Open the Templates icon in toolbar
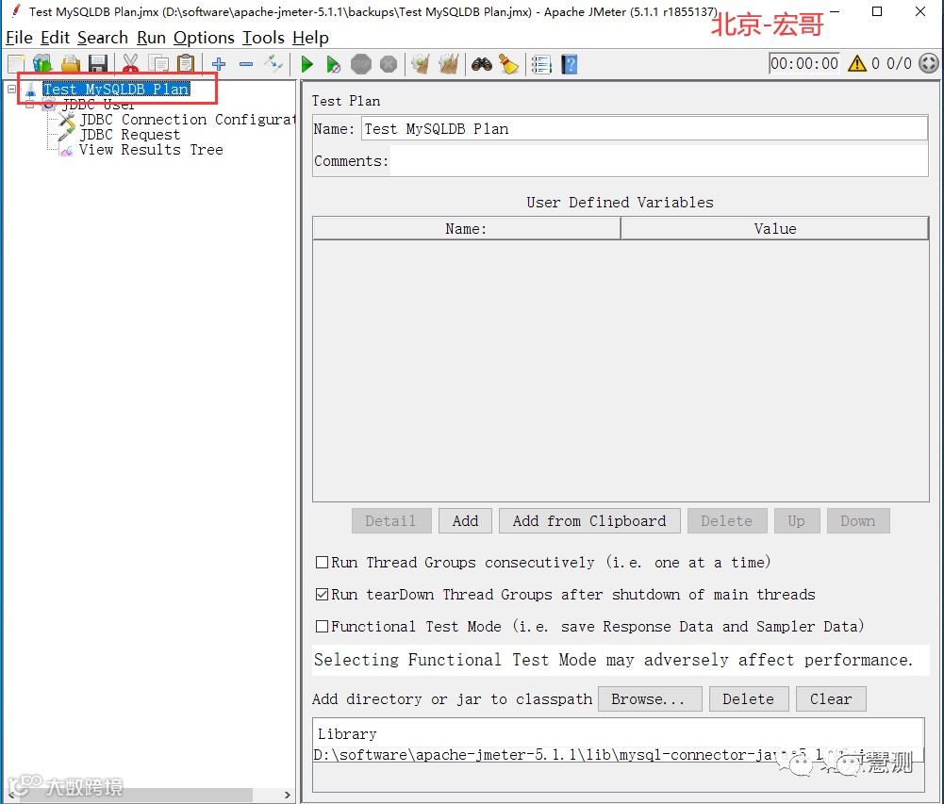 42,64
